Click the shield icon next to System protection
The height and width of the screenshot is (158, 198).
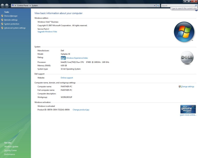[x=2, y=24]
